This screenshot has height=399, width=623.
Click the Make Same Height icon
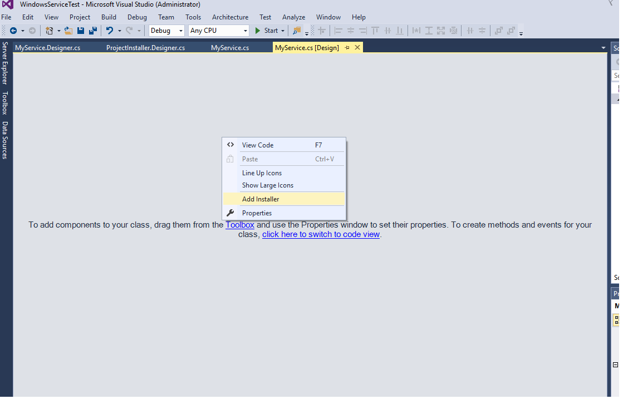pos(429,31)
